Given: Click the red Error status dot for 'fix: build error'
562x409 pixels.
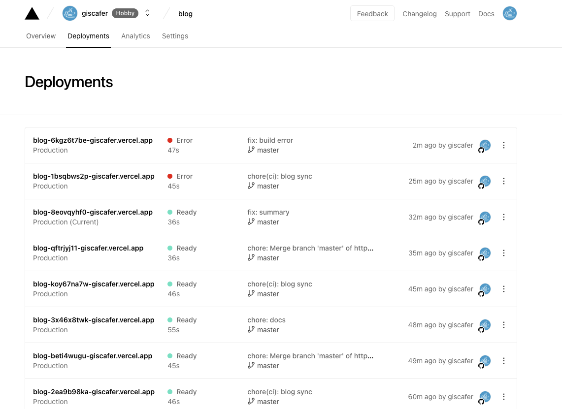Looking at the screenshot, I should (170, 140).
